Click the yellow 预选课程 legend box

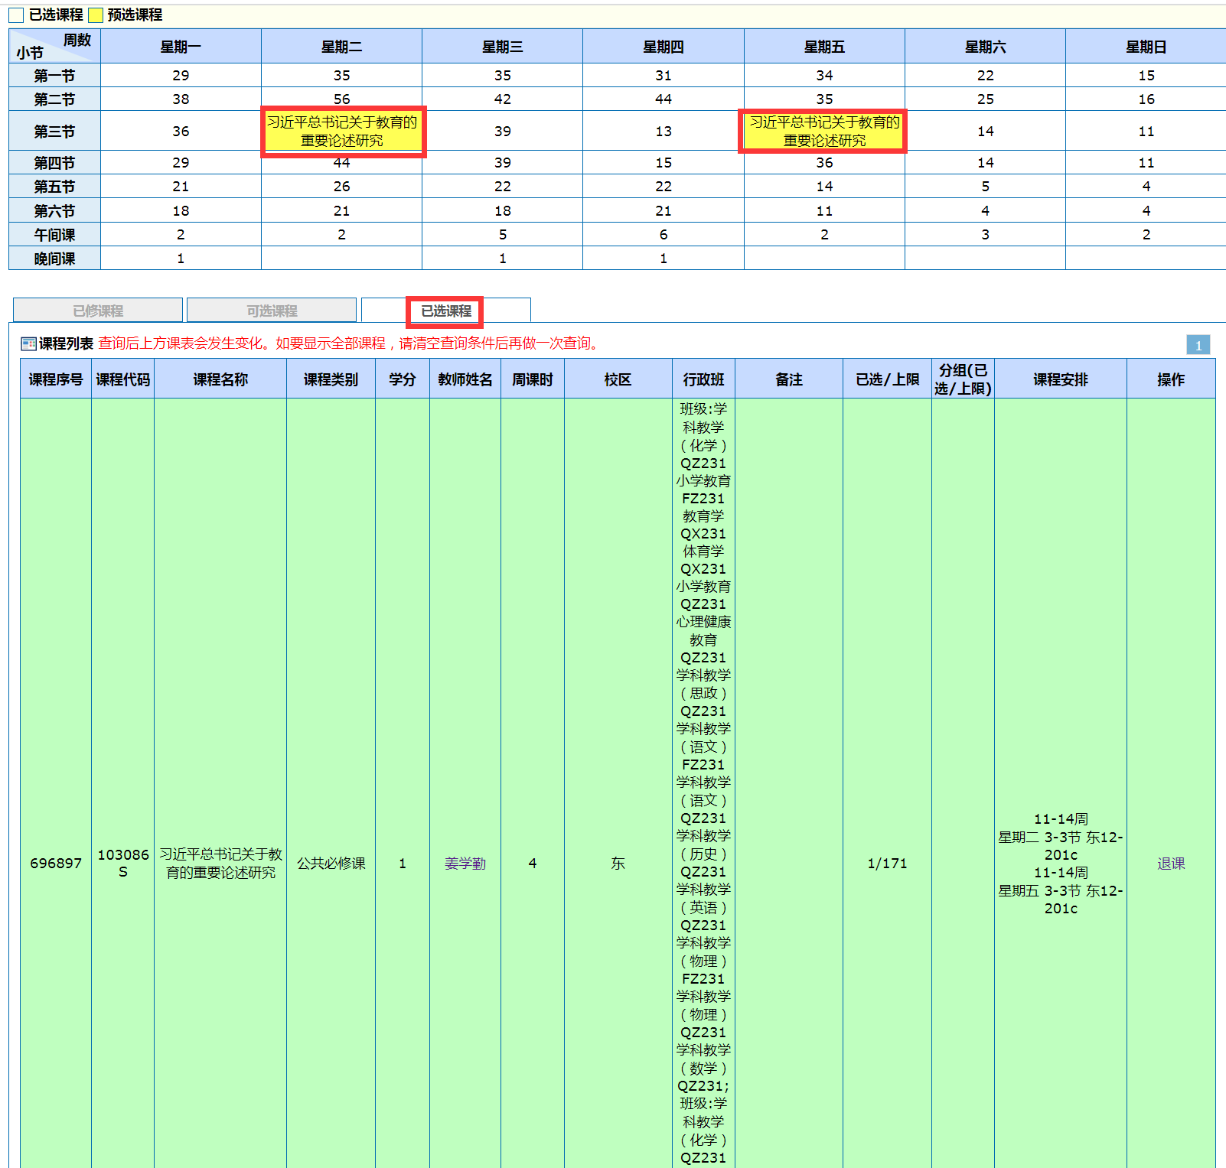tap(96, 15)
